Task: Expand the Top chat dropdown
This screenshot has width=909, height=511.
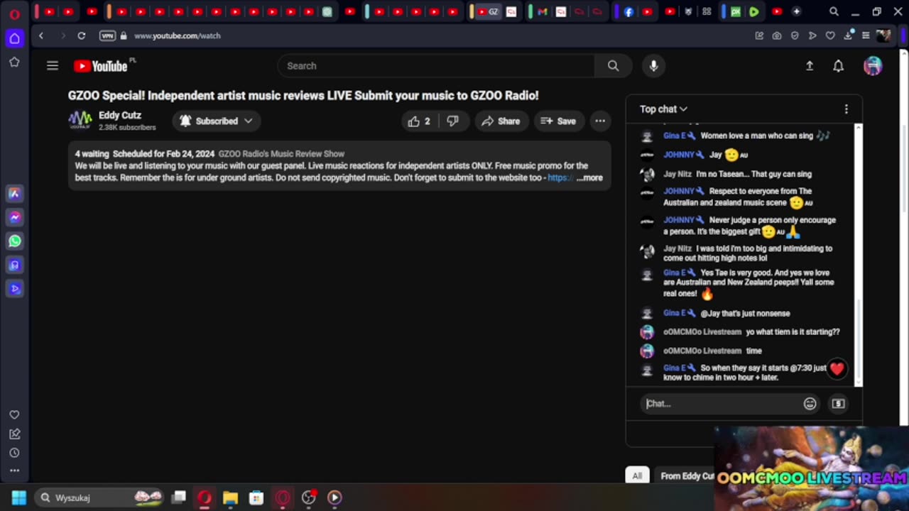Action: point(663,109)
